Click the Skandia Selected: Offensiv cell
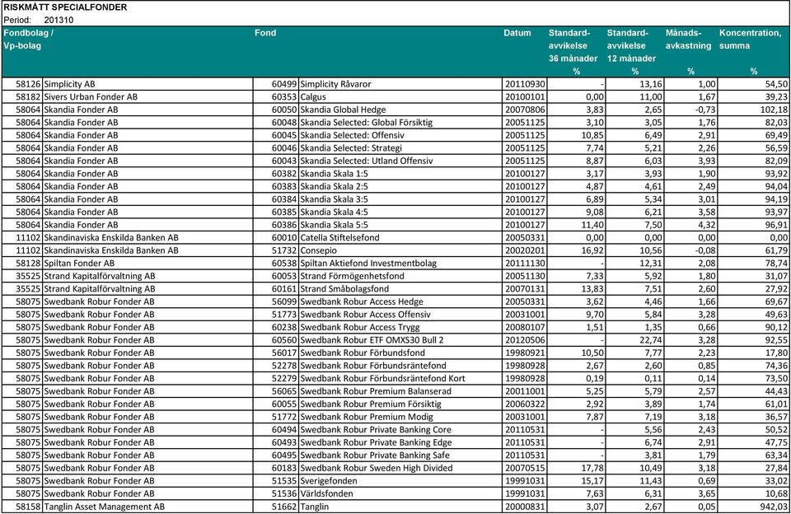The height and width of the screenshot is (514, 791). (x=352, y=135)
